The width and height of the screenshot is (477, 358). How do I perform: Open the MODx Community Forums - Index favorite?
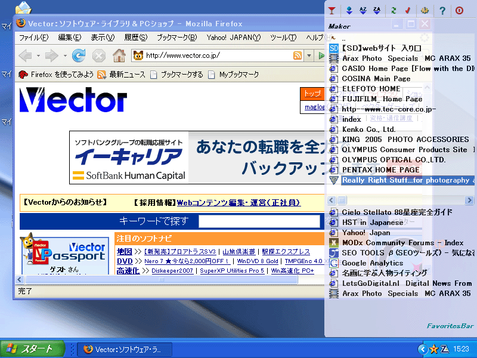[x=397, y=243]
